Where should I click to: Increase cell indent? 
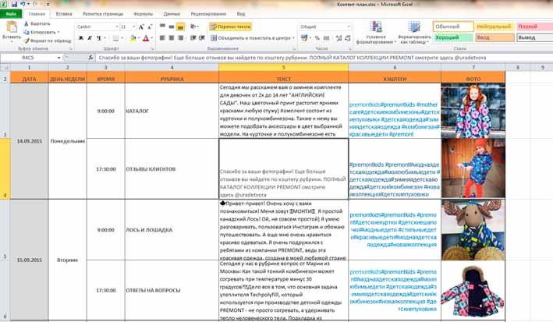(202, 37)
